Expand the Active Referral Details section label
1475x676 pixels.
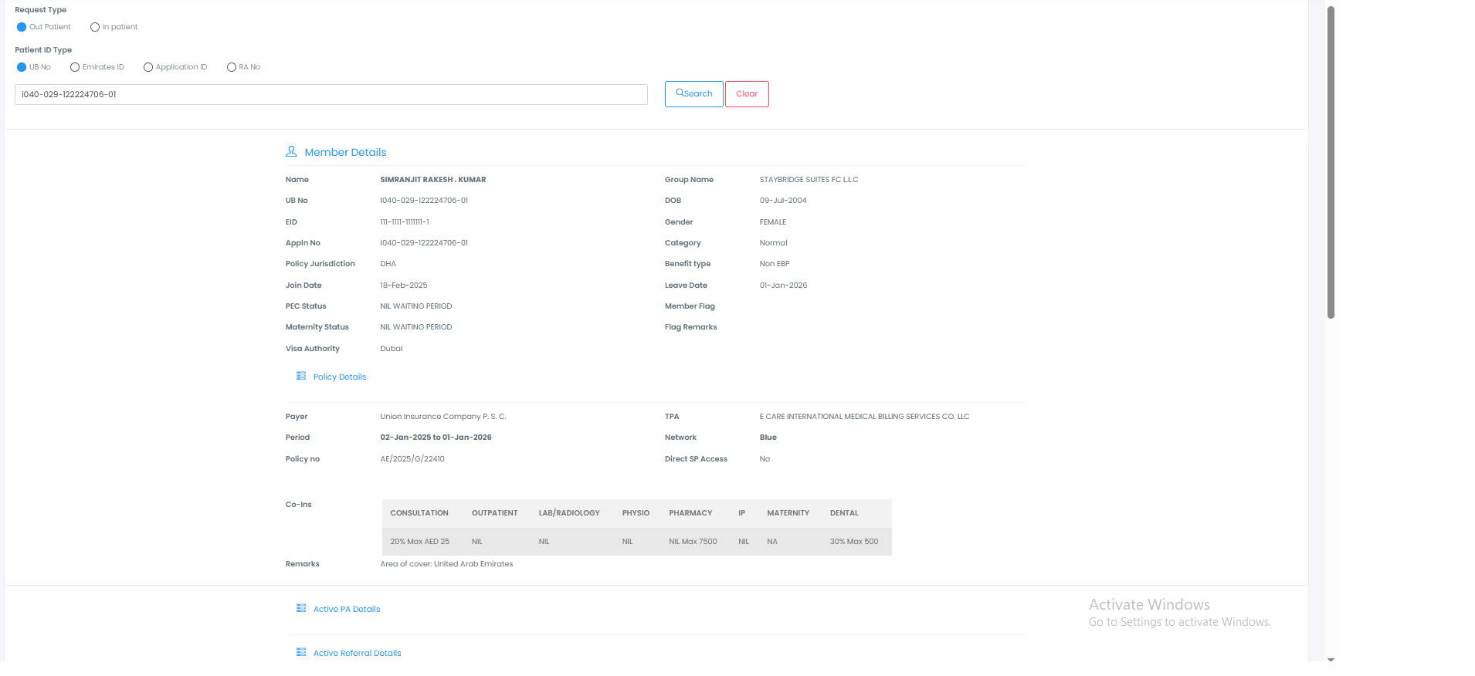(x=358, y=653)
